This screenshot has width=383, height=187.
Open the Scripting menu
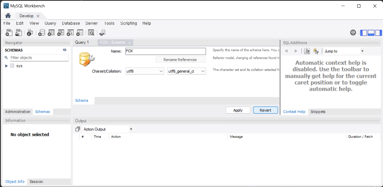pos(129,23)
